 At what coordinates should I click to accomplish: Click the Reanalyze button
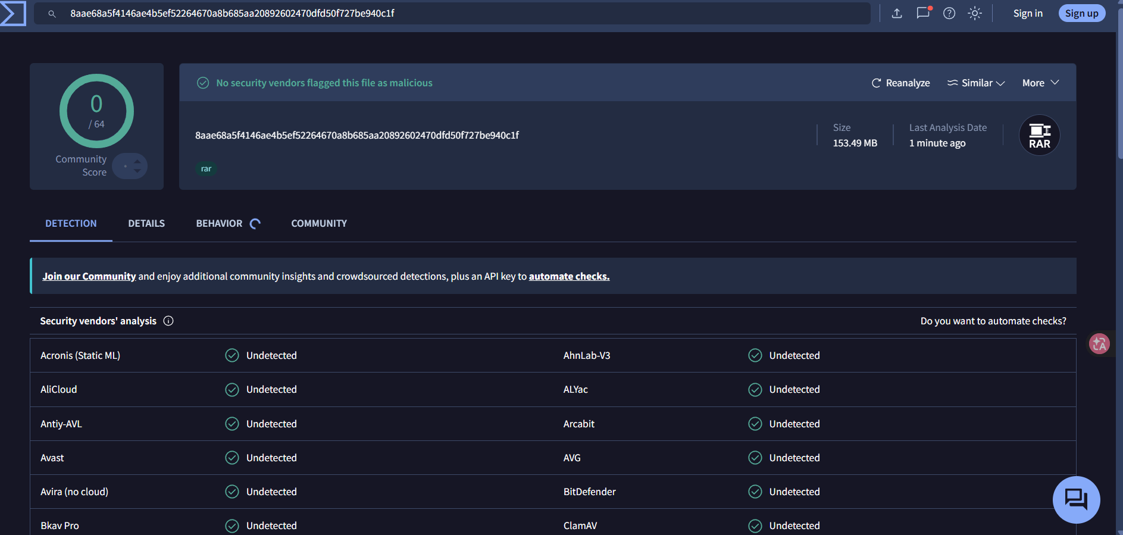tap(900, 83)
